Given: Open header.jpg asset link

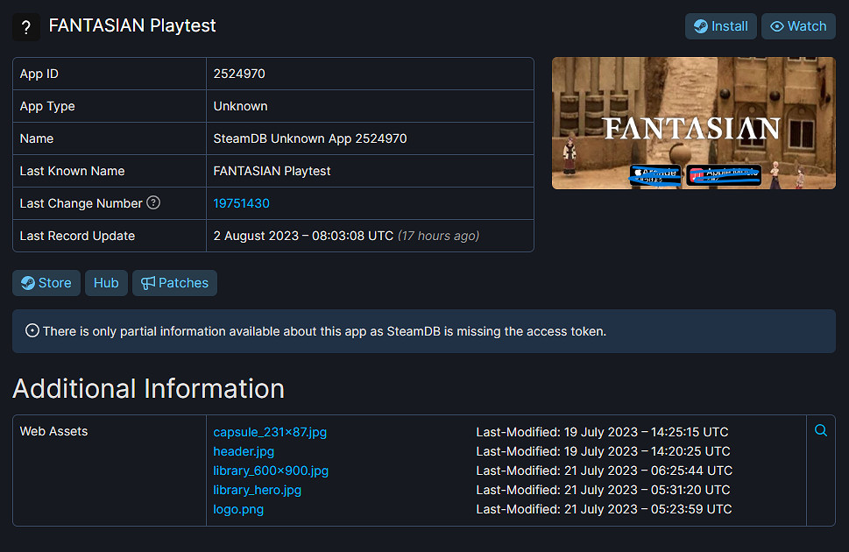Looking at the screenshot, I should [244, 451].
